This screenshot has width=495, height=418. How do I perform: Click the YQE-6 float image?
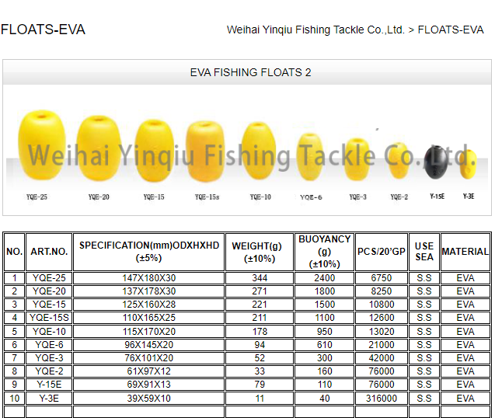click(x=310, y=157)
